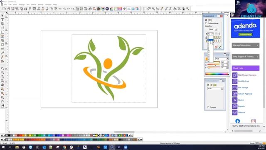Open the Find My Font link
The height and width of the screenshot is (150, 266).
pyautogui.click(x=244, y=81)
